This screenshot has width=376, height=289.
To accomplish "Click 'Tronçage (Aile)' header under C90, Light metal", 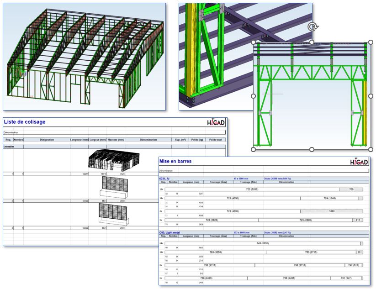I will click(x=248, y=236).
